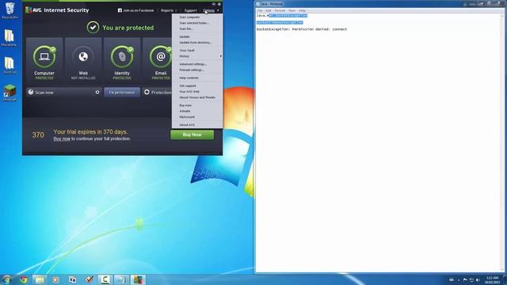Viewport: 507px width, 285px height.
Task: Open the Support header item
Action: tap(190, 10)
